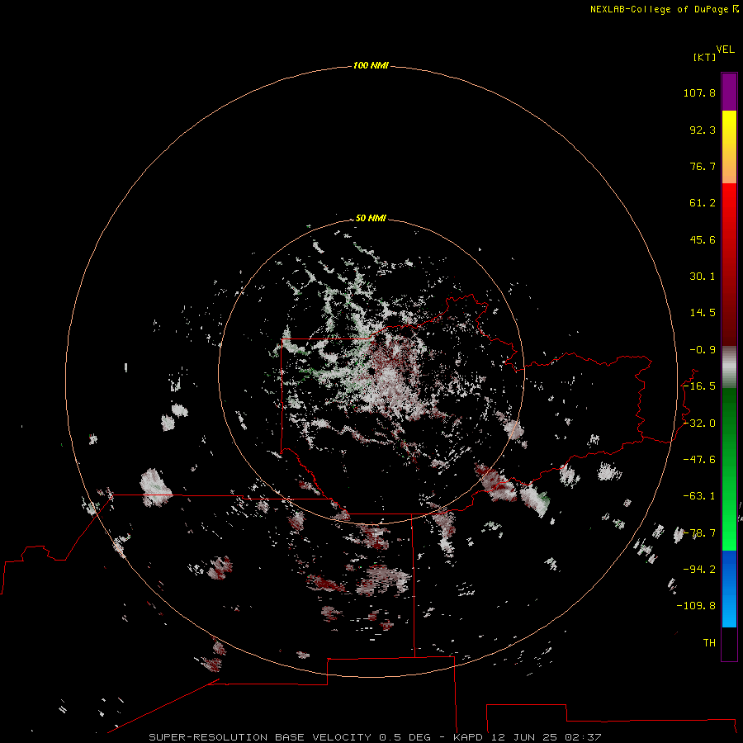The width and height of the screenshot is (743, 743).
Task: Click the 76.7 velocity scale value
Action: 703,166
